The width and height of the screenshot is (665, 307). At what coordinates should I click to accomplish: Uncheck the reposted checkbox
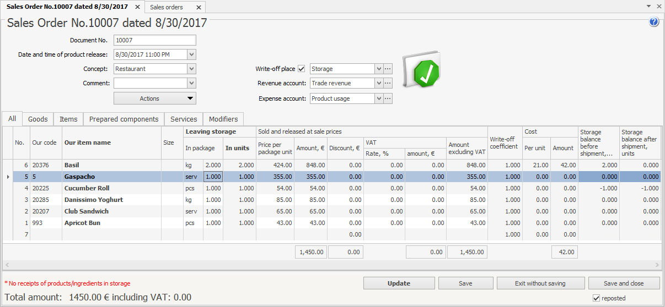(x=596, y=298)
